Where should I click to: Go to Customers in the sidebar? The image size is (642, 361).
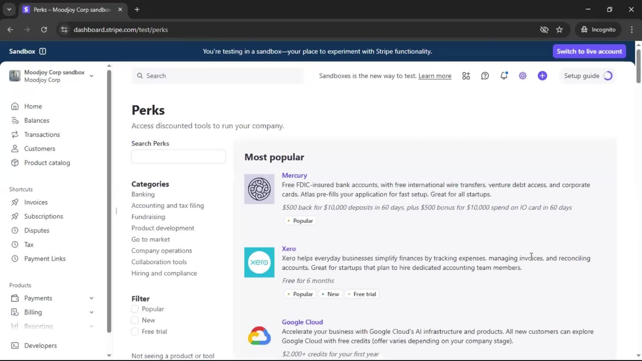click(39, 149)
